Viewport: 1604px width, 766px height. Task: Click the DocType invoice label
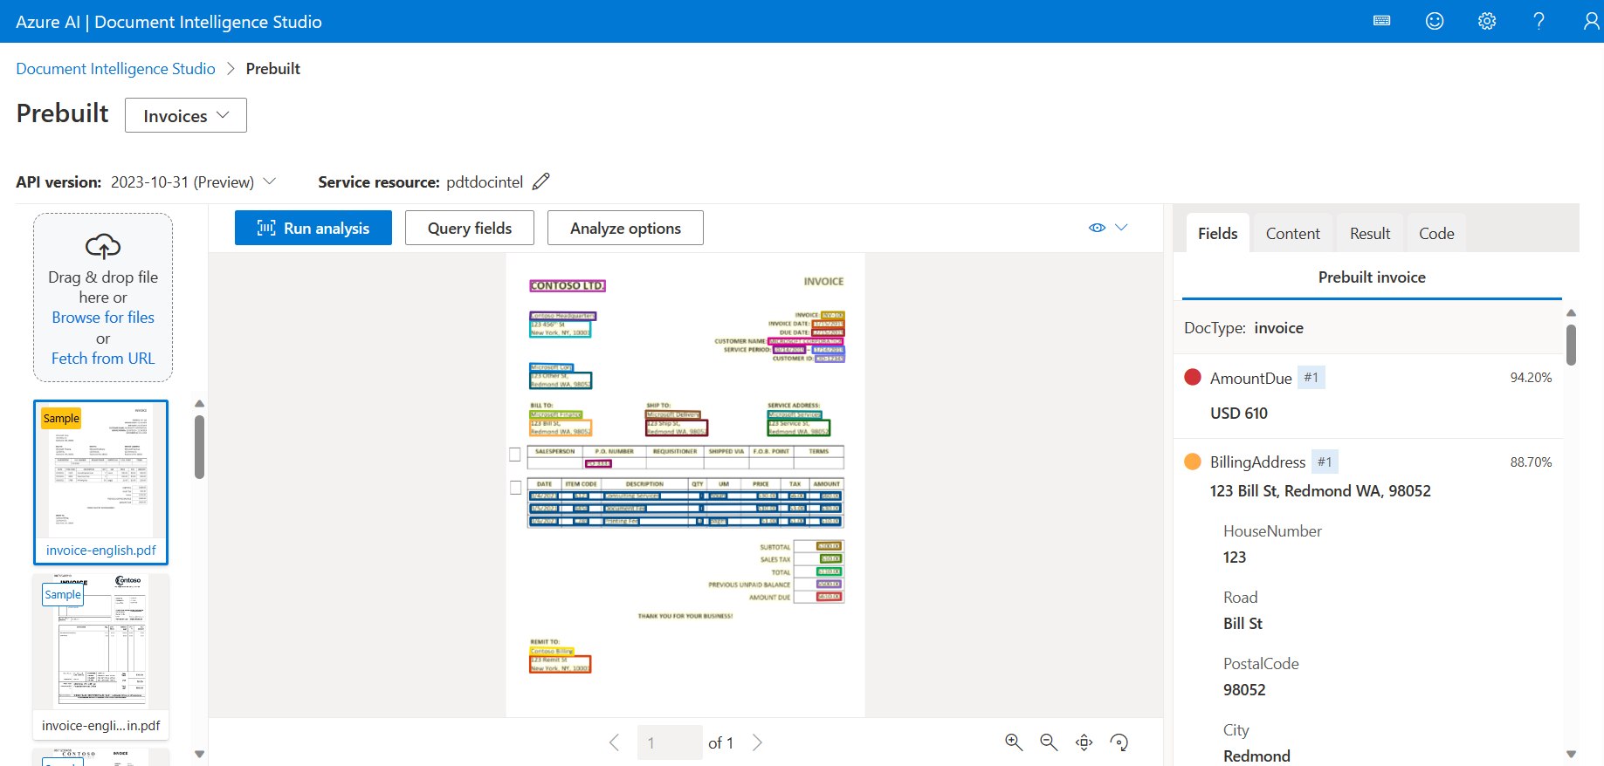pos(1243,328)
